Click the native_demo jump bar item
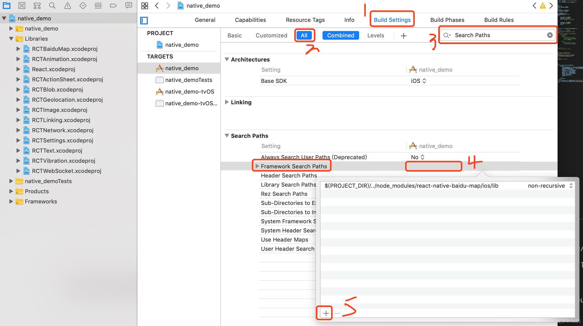The width and height of the screenshot is (583, 326). (x=199, y=6)
